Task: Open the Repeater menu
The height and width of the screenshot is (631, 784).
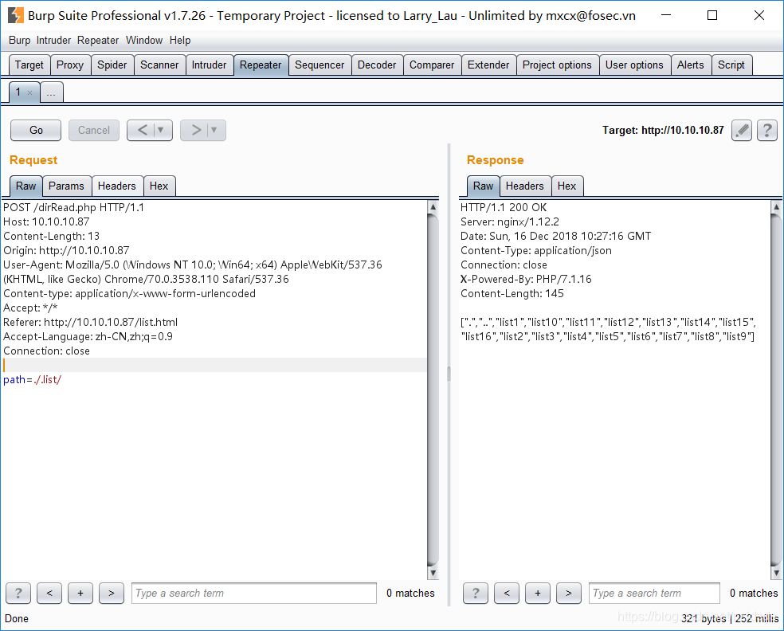Action: point(98,40)
